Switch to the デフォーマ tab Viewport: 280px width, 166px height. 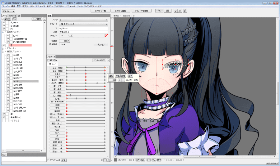click(x=12, y=16)
